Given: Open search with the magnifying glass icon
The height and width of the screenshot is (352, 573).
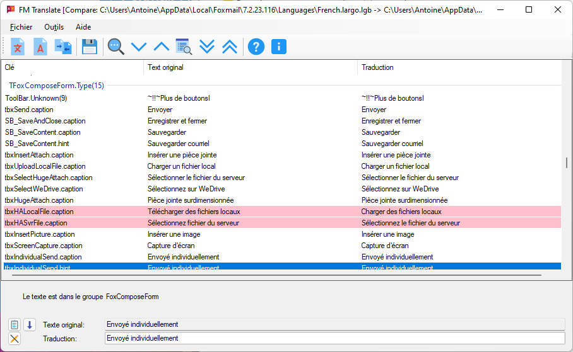Looking at the screenshot, I should [x=115, y=47].
